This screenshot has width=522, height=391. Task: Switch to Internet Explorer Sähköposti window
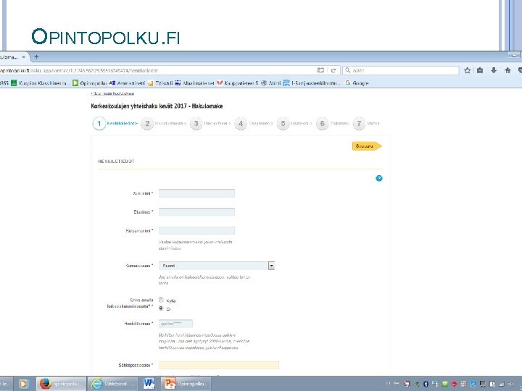(x=114, y=384)
